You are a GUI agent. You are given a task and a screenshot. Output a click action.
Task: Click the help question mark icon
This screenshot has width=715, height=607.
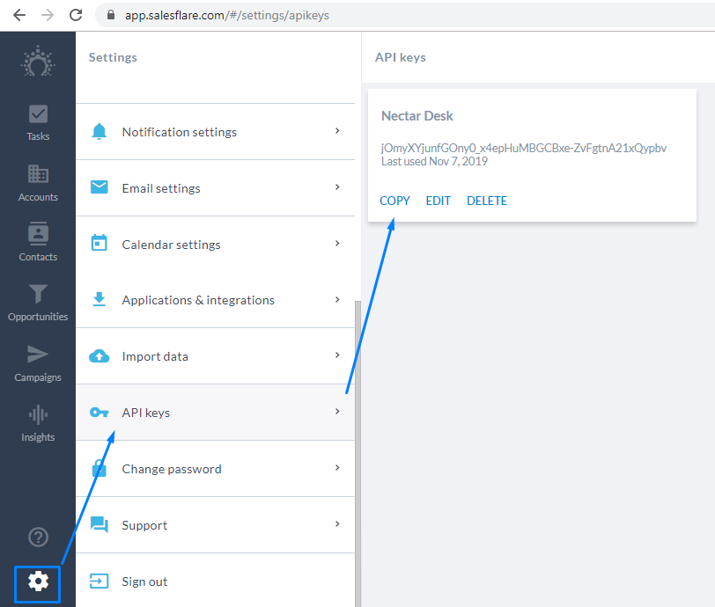(38, 537)
